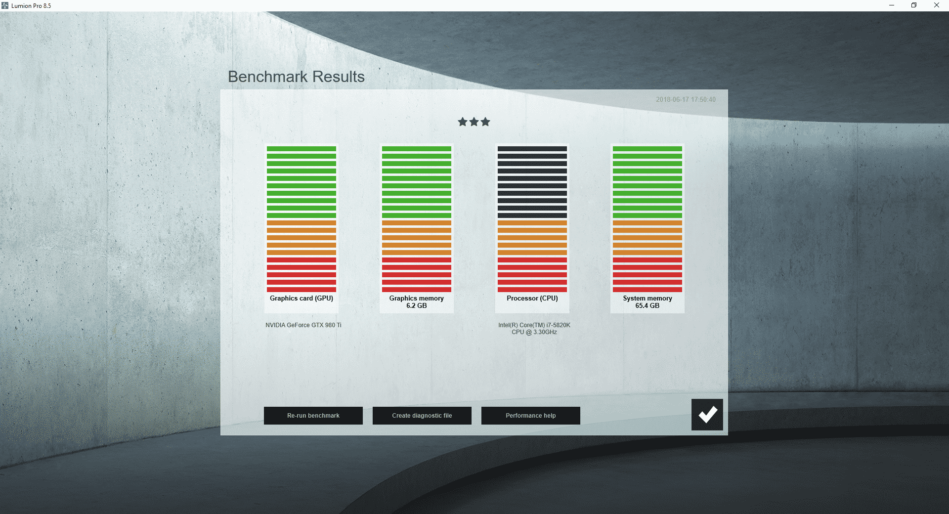Close the Lumion Pro window

(x=937, y=5)
